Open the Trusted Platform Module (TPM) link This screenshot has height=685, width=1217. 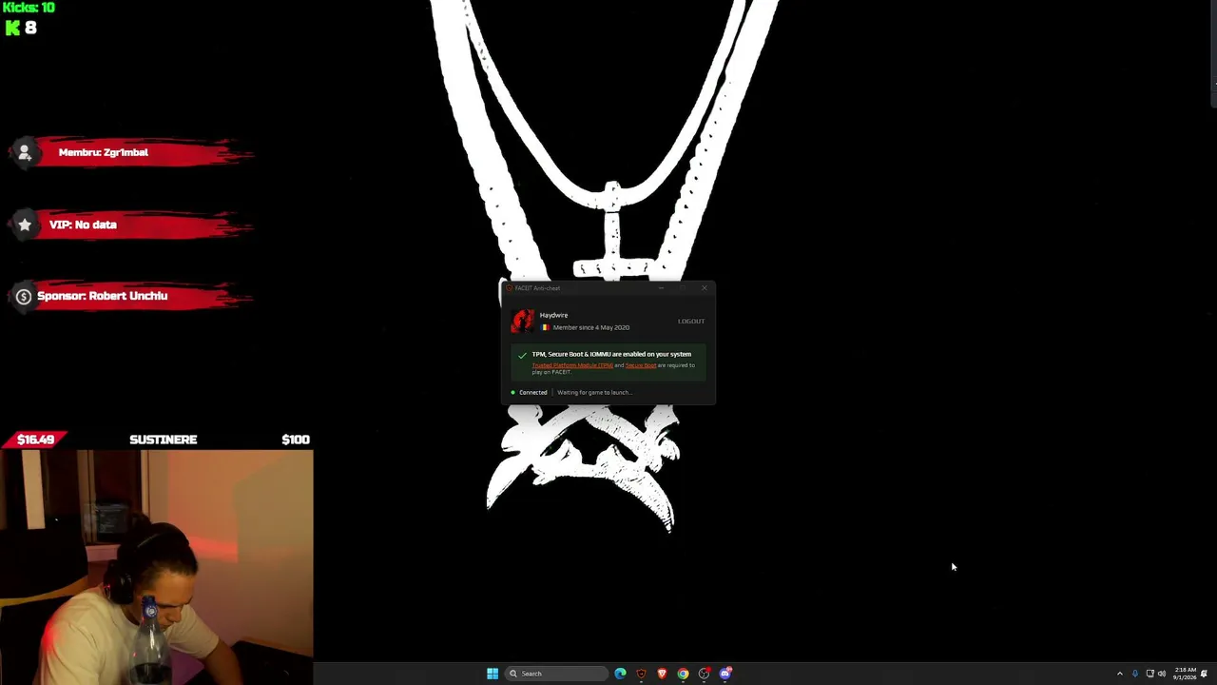(572, 365)
